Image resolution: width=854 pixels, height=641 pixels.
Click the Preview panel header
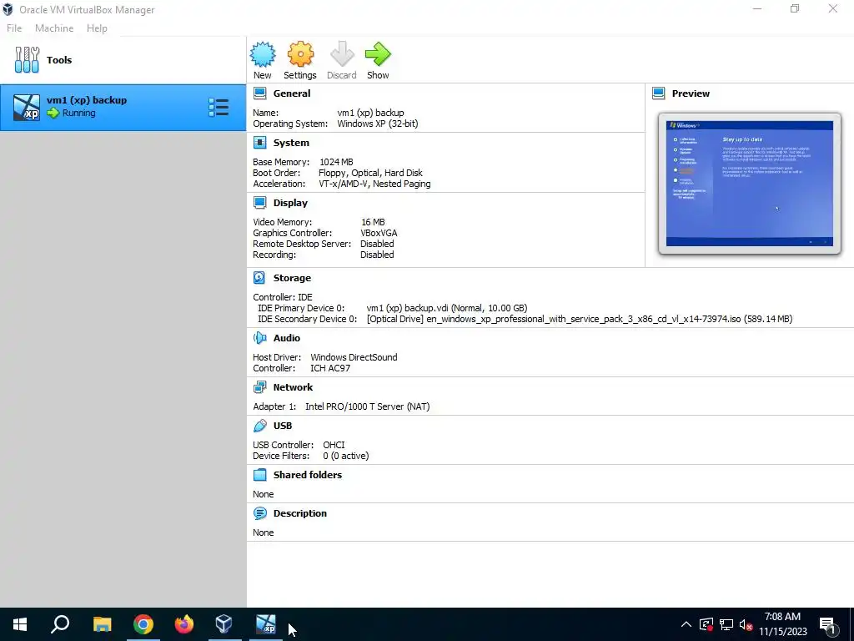691,93
